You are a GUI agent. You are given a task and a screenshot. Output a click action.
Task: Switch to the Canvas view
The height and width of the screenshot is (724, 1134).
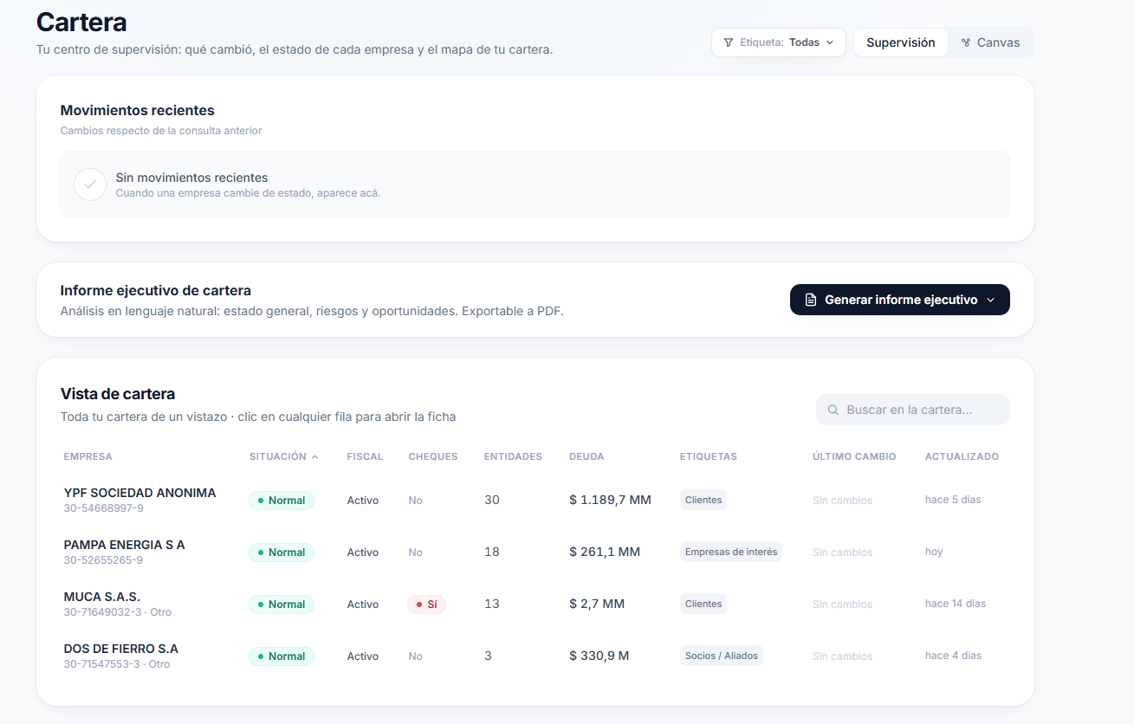pos(990,42)
